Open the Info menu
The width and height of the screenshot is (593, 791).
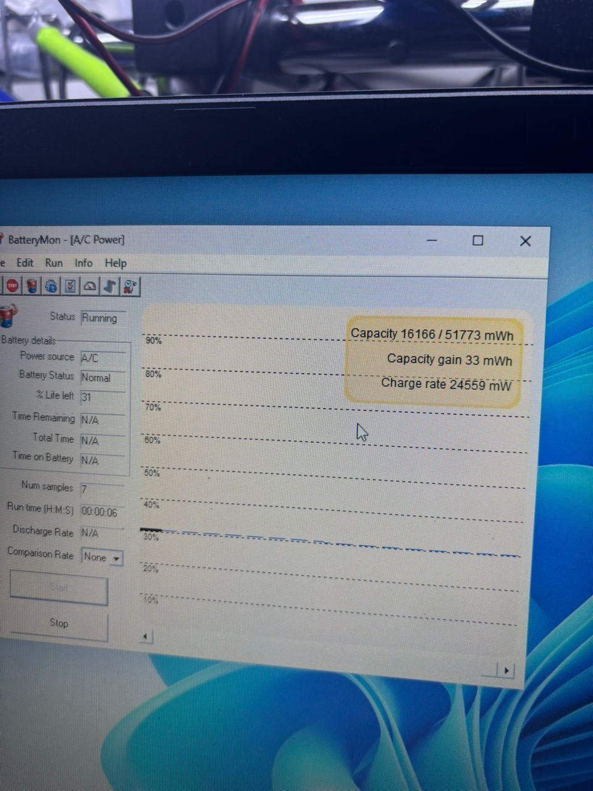tap(83, 263)
